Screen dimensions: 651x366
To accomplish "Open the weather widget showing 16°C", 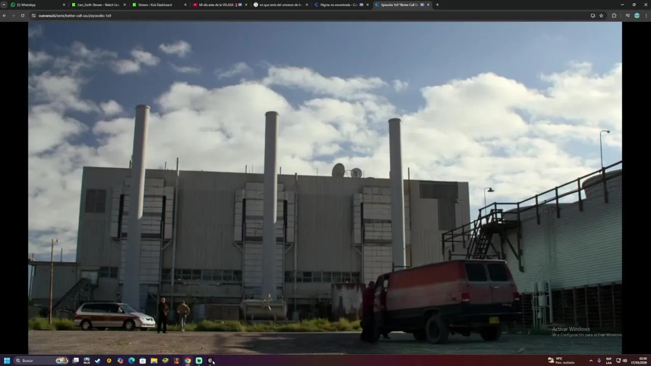I will point(561,360).
